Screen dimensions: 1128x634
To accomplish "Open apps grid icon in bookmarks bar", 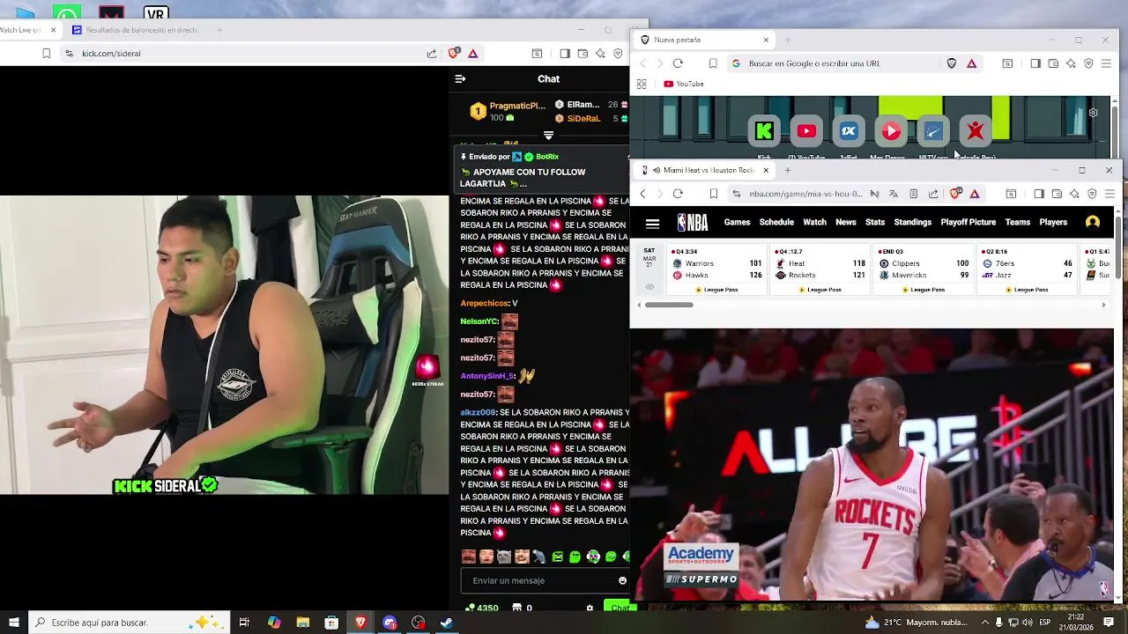I will pos(642,84).
